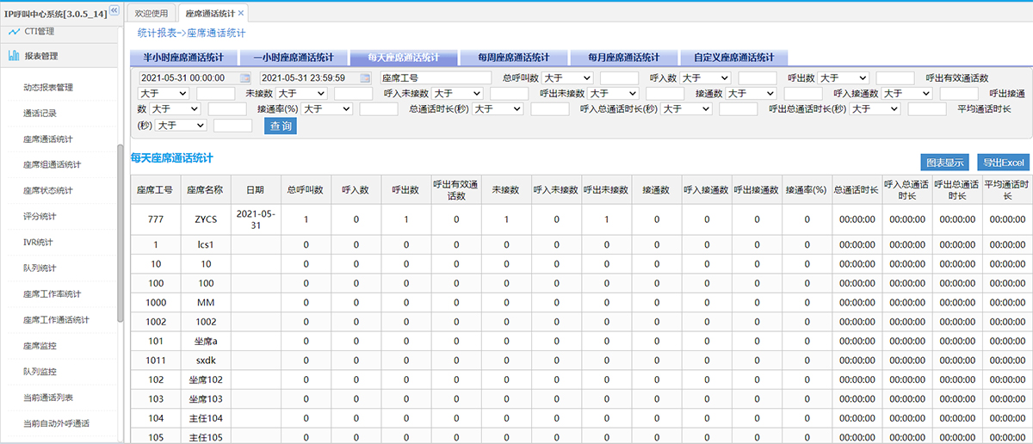Open CTI管理 menu section
The width and height of the screenshot is (1033, 444).
click(59, 31)
